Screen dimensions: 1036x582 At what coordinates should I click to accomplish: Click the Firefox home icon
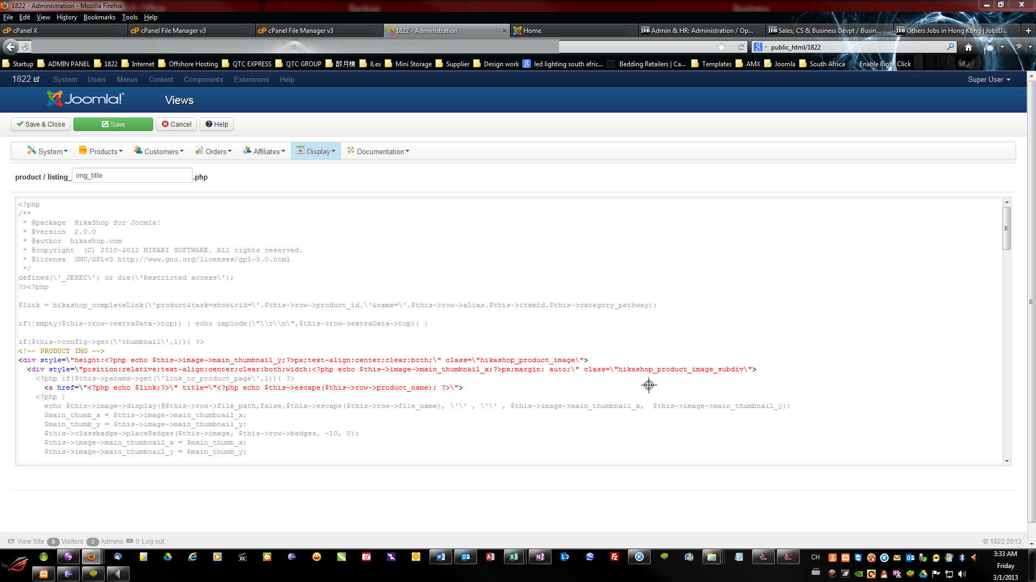pyautogui.click(x=969, y=47)
